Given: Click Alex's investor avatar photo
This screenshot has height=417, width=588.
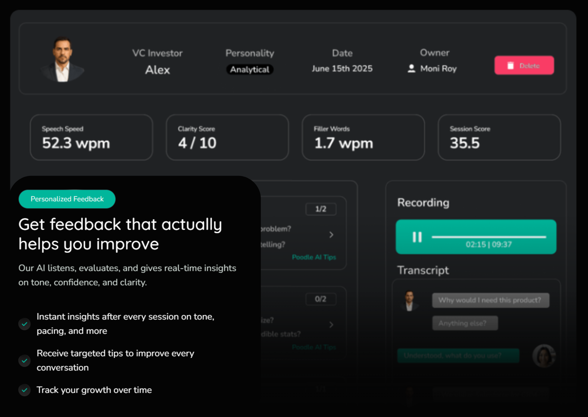Looking at the screenshot, I should coord(62,60).
